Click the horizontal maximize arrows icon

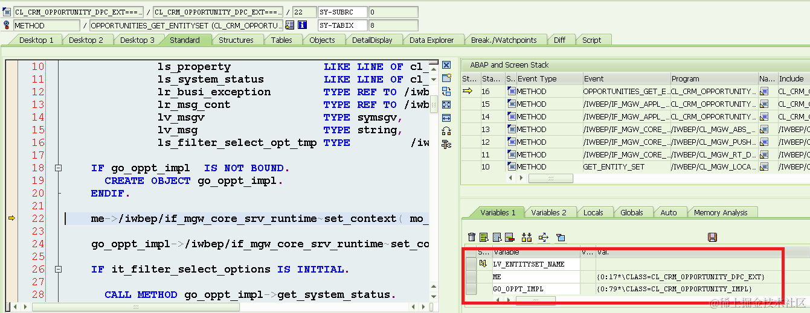[x=446, y=118]
